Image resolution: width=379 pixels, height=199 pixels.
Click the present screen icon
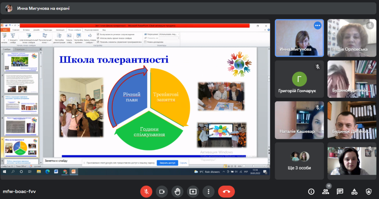pyautogui.click(x=193, y=192)
